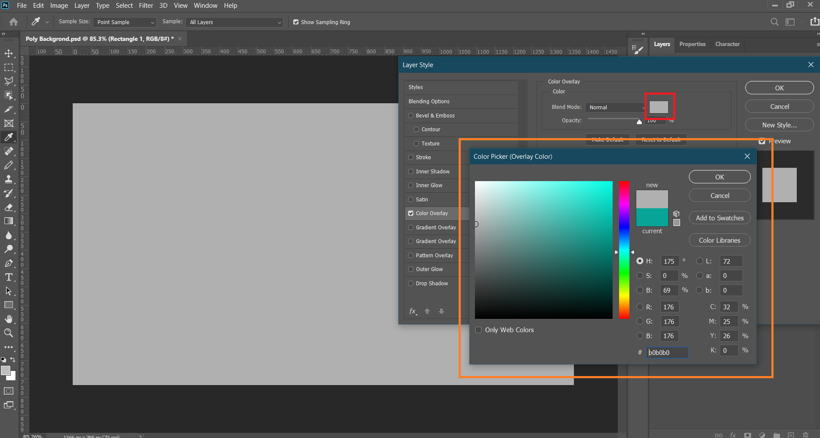Select the Move tool
Viewport: 820px width, 438px height.
(9, 54)
